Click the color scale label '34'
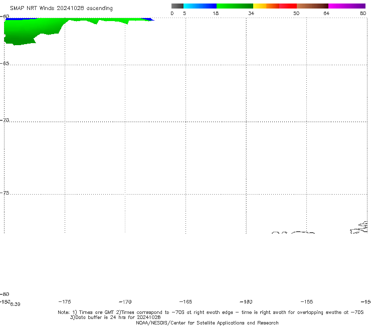Viewport: 371px width, 326px height. [x=251, y=13]
